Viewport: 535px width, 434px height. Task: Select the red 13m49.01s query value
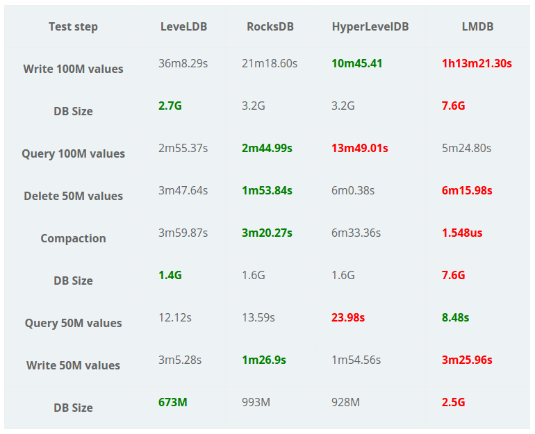(360, 148)
